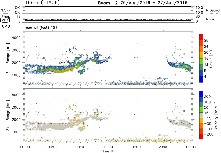The width and height of the screenshot is (221, 153).
Task: Click the '16:00' time tick label
Action: pyautogui.click(x=136, y=147)
